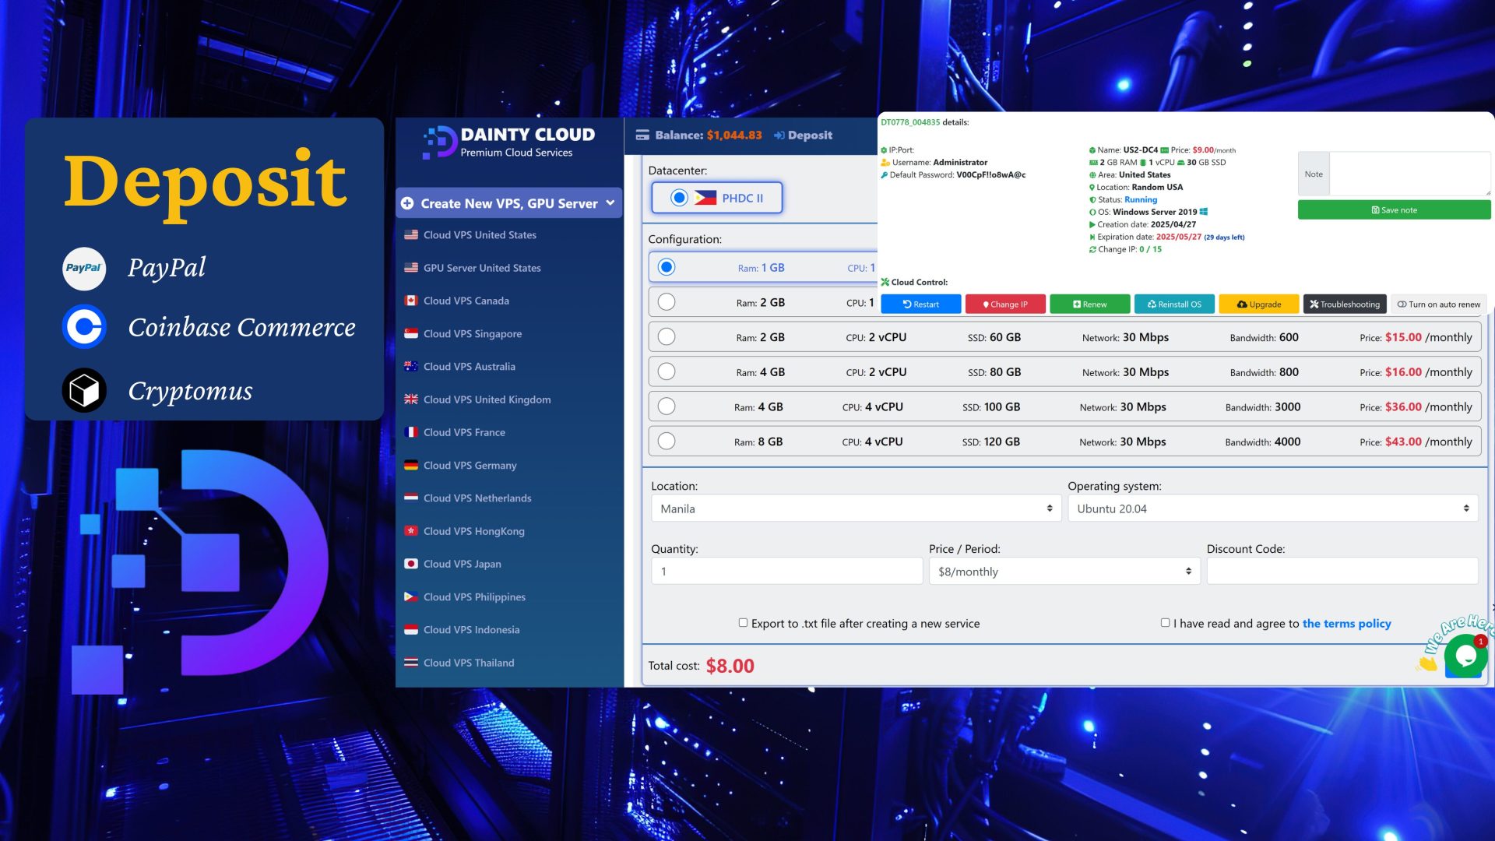
Task: Click the blue Restart button
Action: (x=920, y=304)
